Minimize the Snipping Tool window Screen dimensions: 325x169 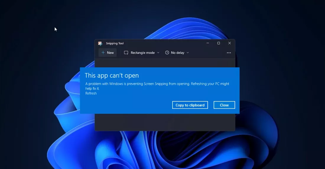(x=208, y=43)
